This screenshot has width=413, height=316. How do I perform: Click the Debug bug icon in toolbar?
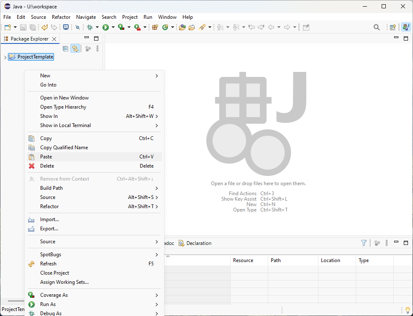coord(90,27)
